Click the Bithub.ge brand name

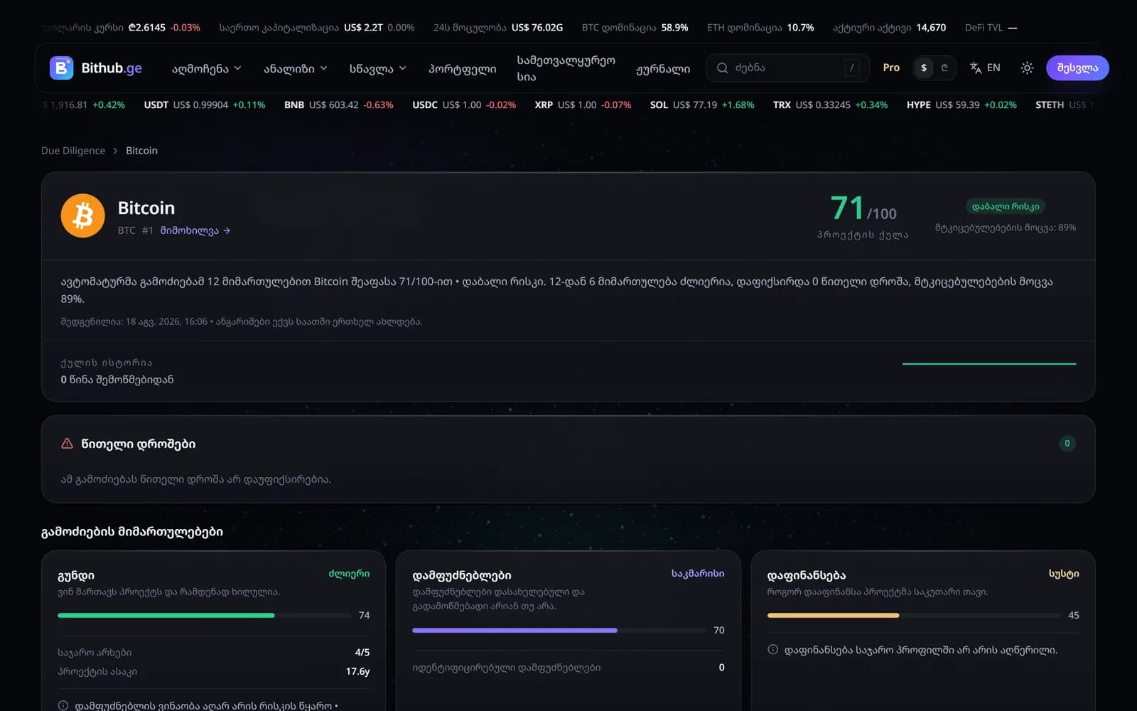tap(112, 68)
